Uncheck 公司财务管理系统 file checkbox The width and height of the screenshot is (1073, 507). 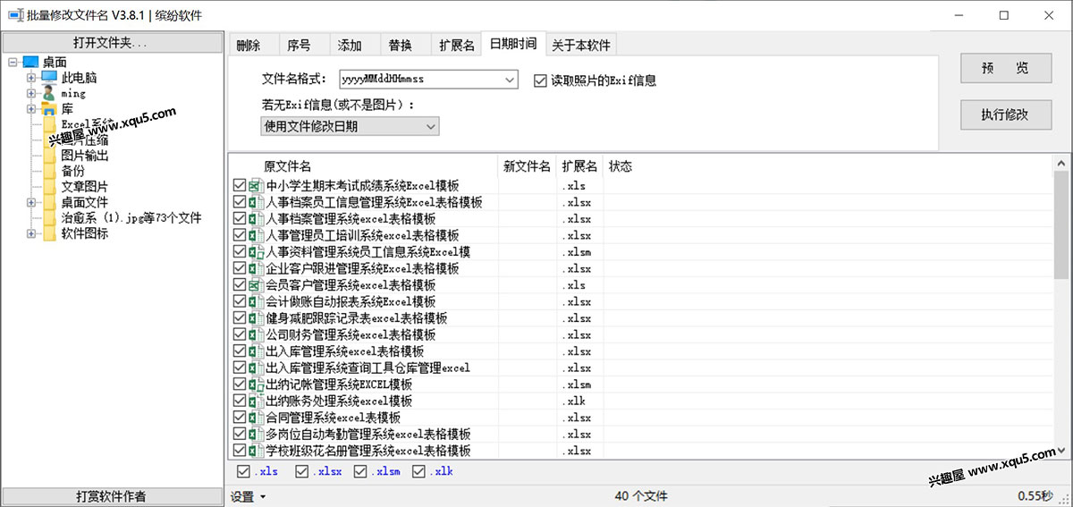point(239,335)
